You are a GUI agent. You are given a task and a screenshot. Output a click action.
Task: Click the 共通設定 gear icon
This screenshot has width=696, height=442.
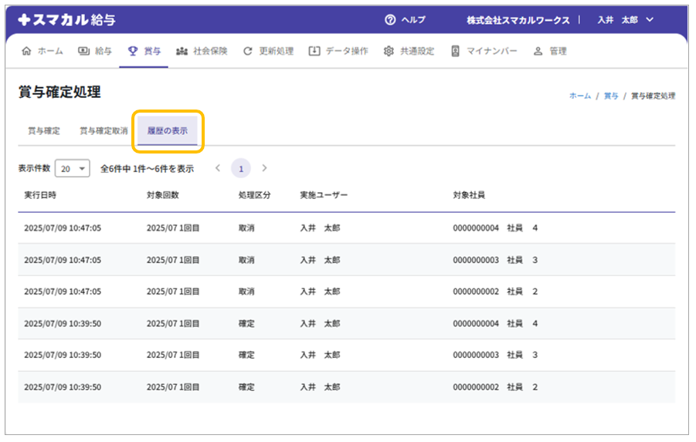389,52
